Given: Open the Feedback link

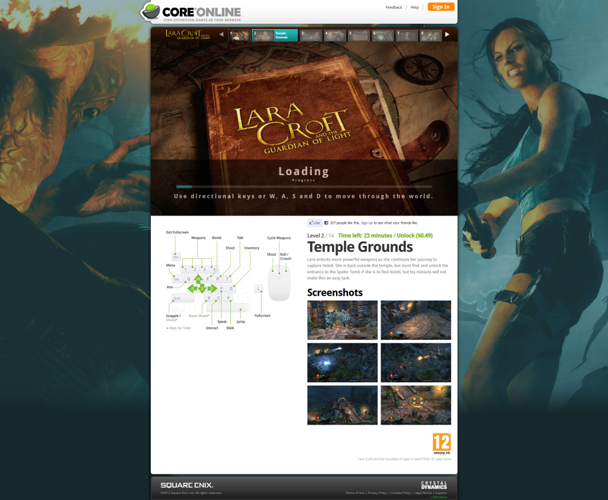Looking at the screenshot, I should tap(394, 8).
